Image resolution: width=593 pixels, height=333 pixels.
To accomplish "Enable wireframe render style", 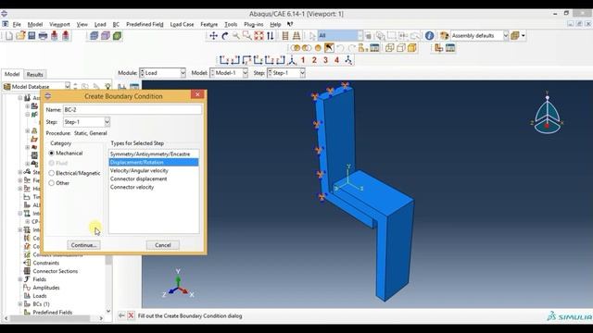I will pos(389,48).
